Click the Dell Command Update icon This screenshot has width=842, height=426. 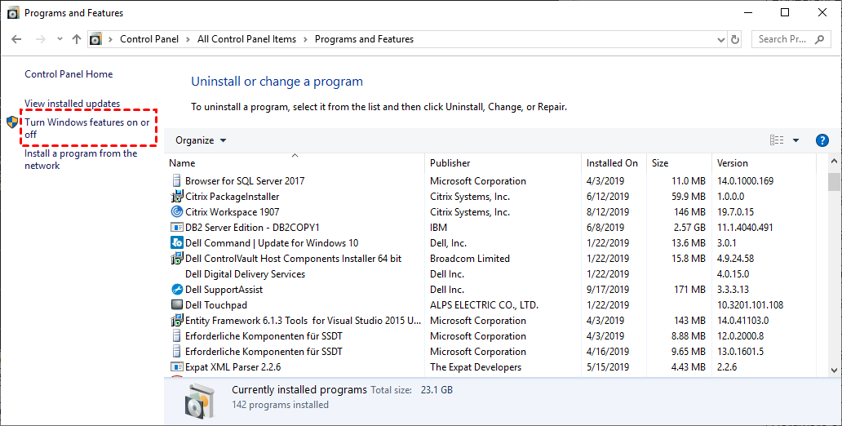177,243
